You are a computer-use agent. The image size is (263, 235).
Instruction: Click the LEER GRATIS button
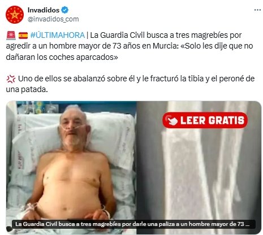205,120
